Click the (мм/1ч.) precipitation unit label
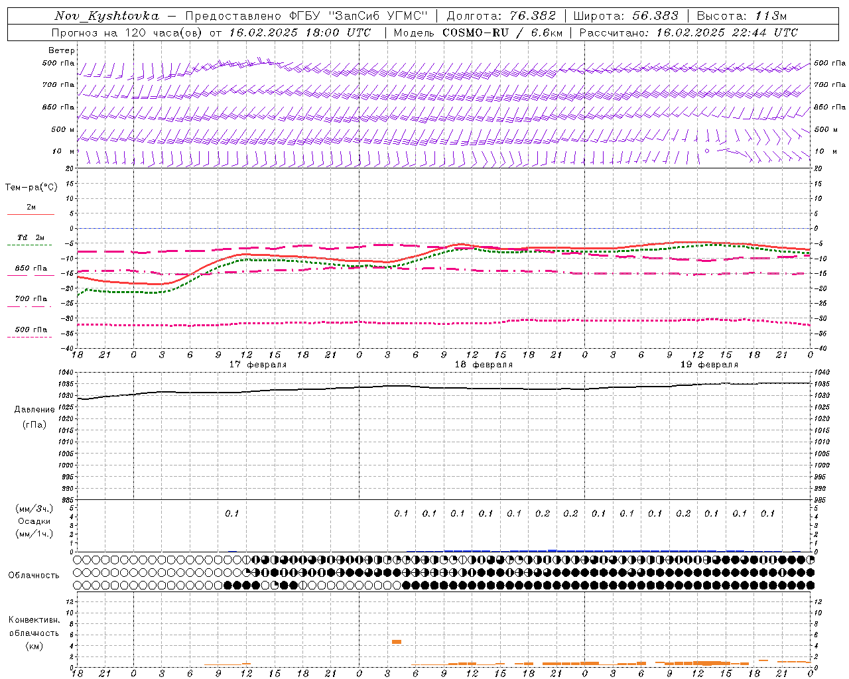 pos(34,534)
